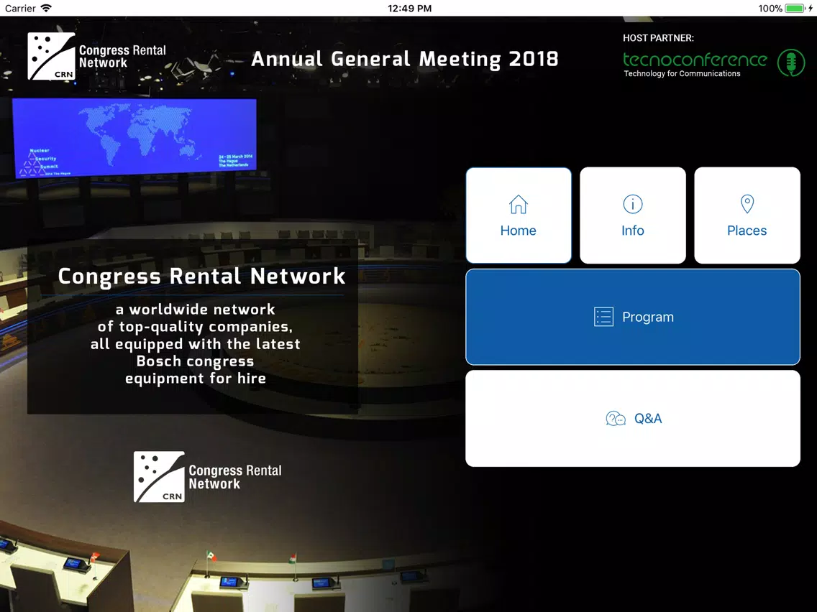Open the blue Program tile
Image resolution: width=817 pixels, height=612 pixels.
[633, 317]
